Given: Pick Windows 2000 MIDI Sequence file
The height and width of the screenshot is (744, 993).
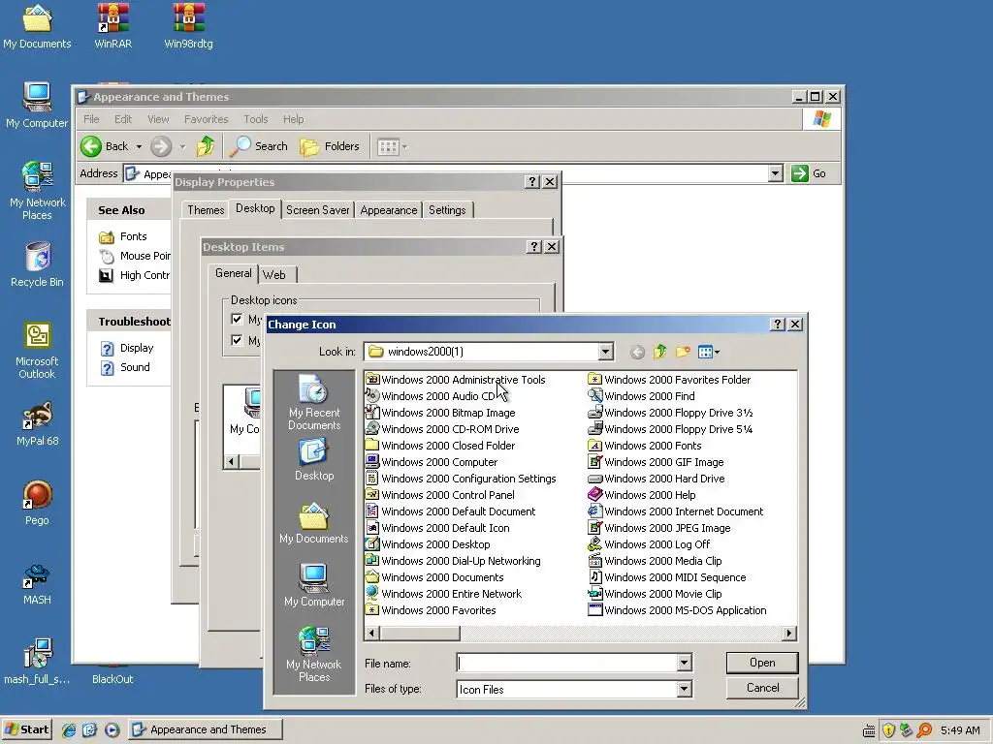Looking at the screenshot, I should [x=667, y=577].
